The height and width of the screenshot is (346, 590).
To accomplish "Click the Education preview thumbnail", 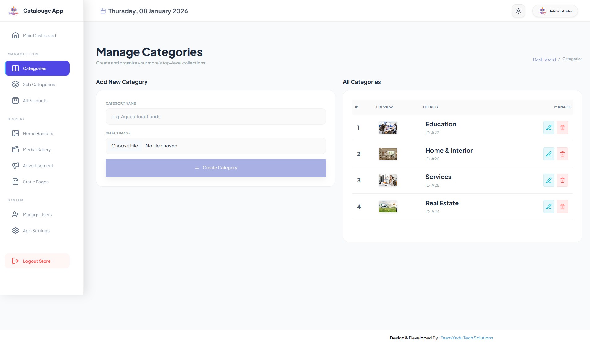I will pos(388,128).
